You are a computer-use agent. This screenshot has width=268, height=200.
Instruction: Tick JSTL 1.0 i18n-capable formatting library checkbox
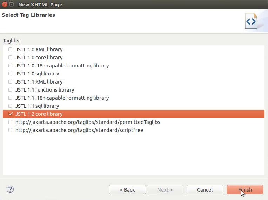[x=11, y=66]
